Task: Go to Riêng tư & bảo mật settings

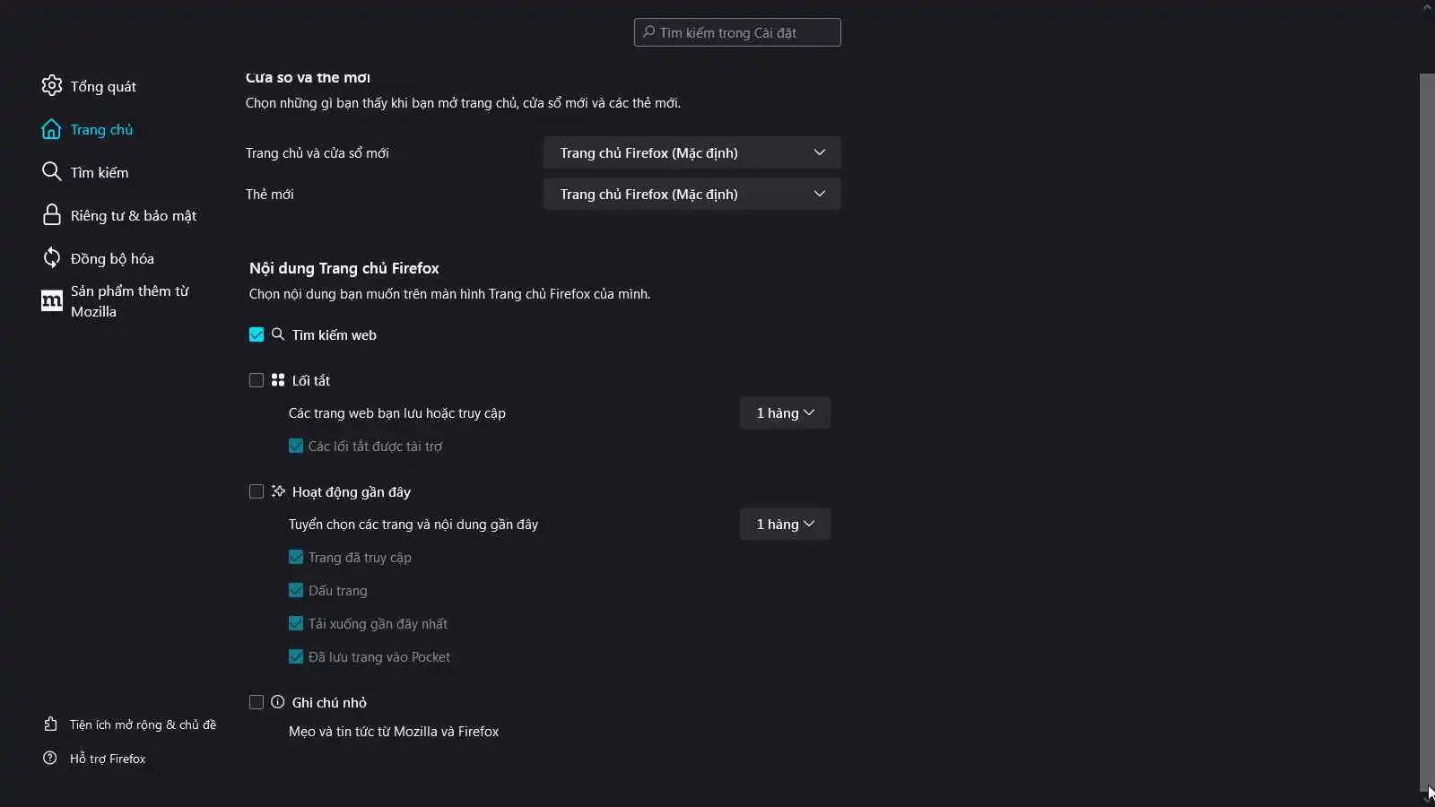Action: (x=133, y=215)
